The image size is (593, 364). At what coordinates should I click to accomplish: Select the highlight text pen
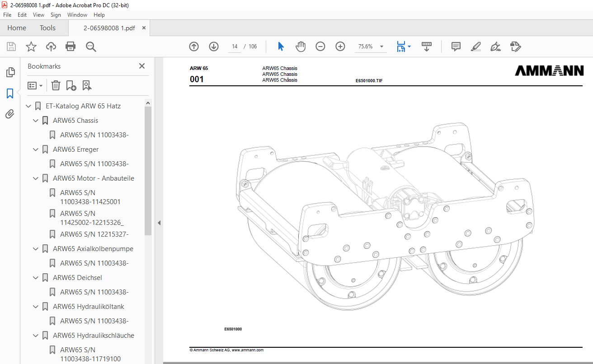[x=475, y=47]
